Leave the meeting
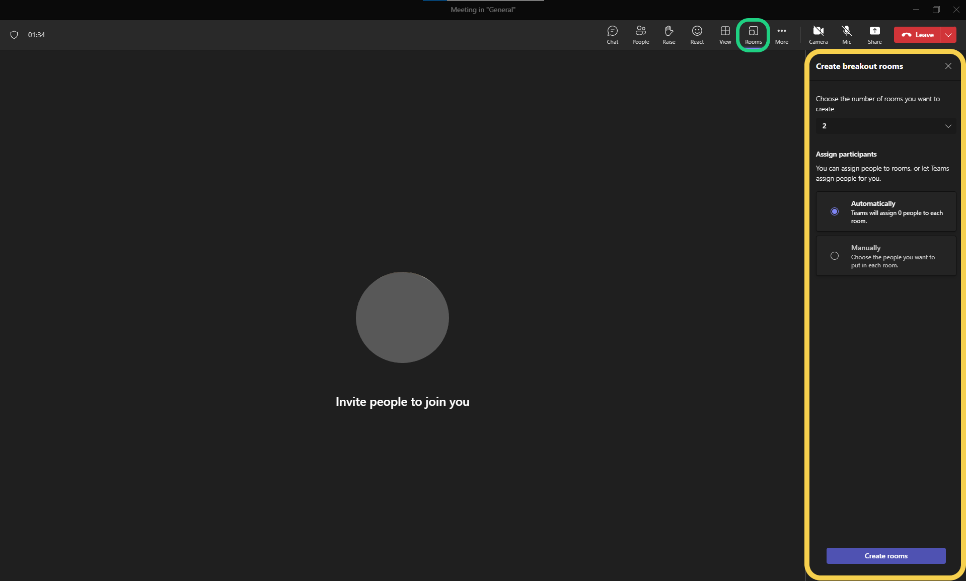Image resolution: width=966 pixels, height=581 pixels. pos(917,35)
